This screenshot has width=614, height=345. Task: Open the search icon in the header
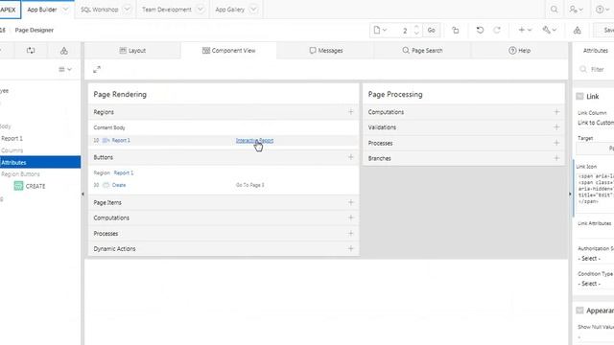(x=554, y=10)
